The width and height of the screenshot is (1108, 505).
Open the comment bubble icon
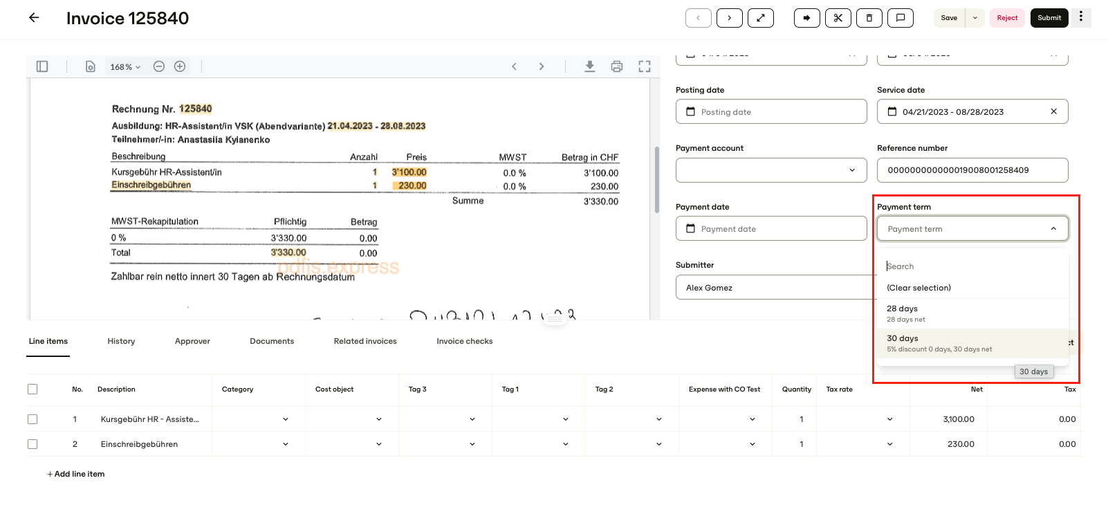[x=901, y=18]
